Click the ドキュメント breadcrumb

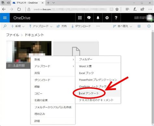(34, 35)
